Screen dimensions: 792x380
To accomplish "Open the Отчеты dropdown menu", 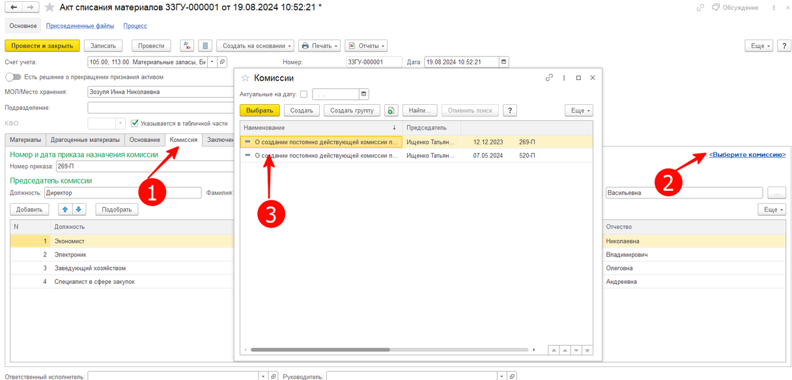I will click(x=366, y=46).
